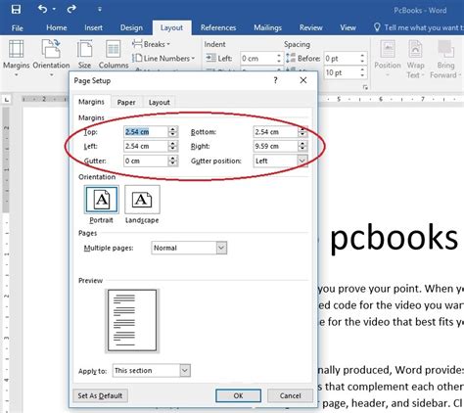Open the Size ribbon button
This screenshot has width=464, height=413.
coord(84,54)
